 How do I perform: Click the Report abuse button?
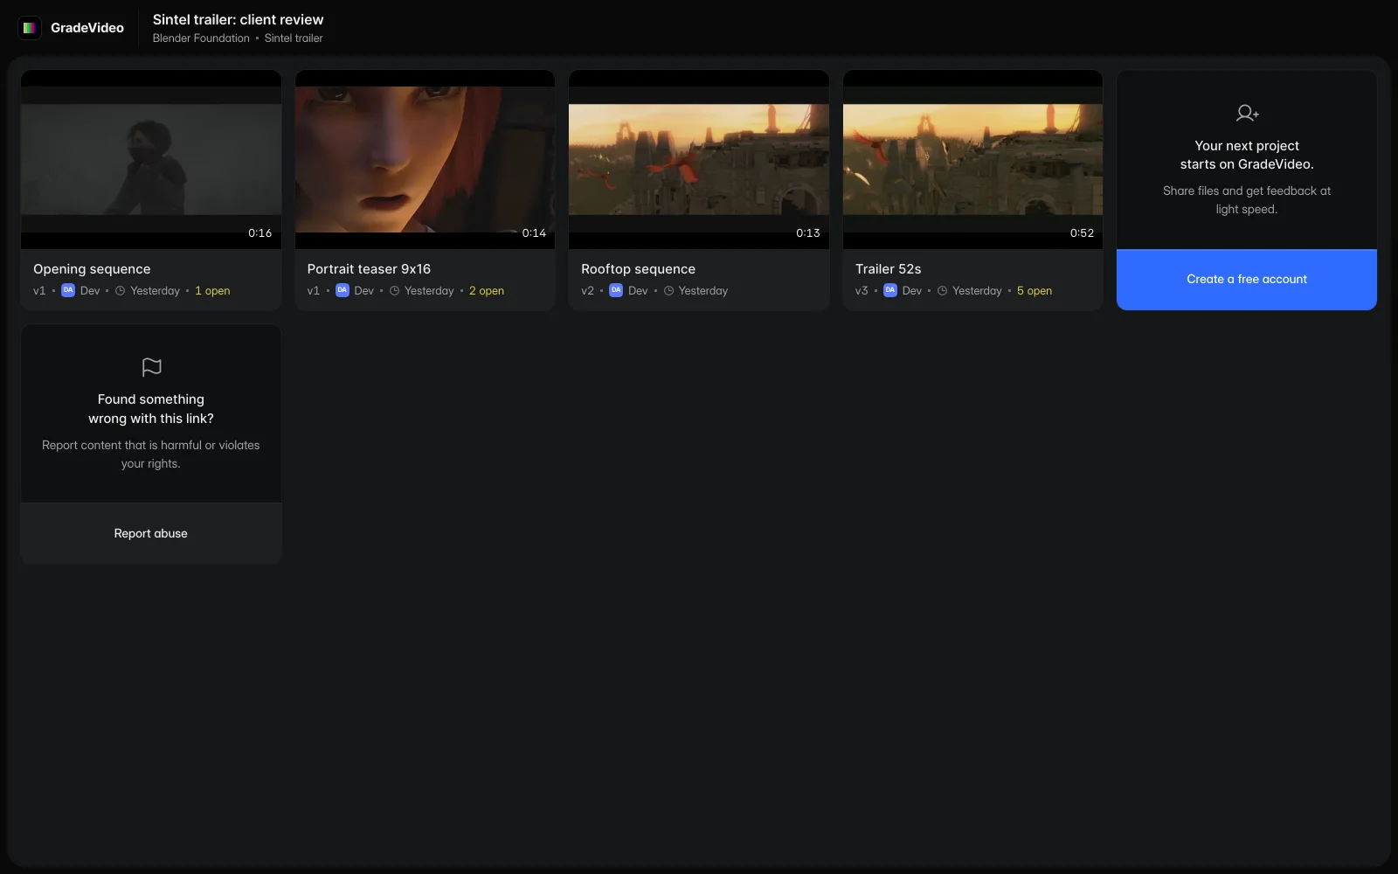(x=151, y=533)
